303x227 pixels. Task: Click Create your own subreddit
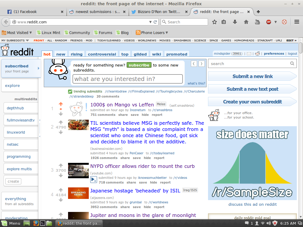pyautogui.click(x=252, y=102)
